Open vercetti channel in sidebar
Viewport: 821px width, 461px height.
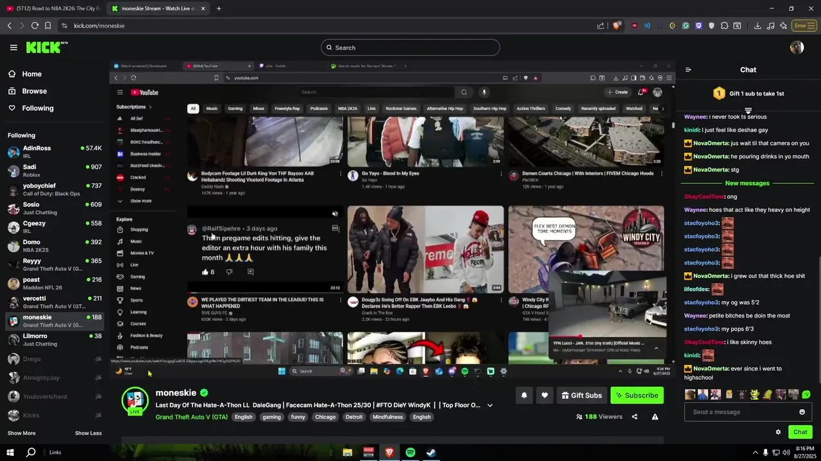55,302
